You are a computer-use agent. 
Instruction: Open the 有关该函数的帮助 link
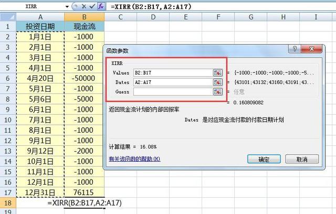[x=134, y=159]
